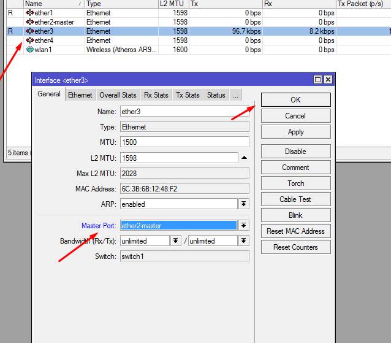The image size is (391, 343).
Task: Switch to the Overall Stats tab
Action: point(118,95)
